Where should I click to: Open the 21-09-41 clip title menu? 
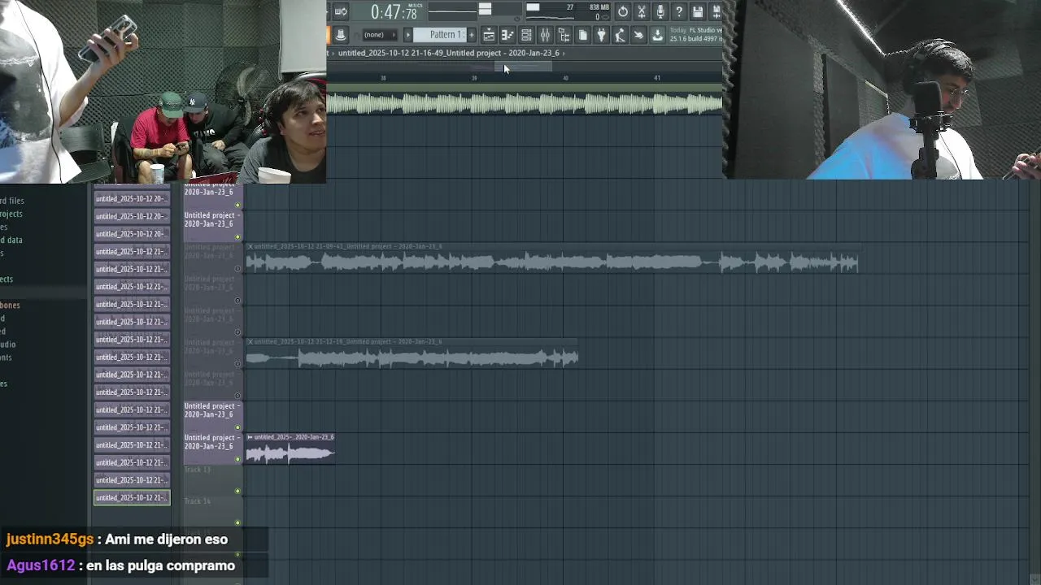pos(348,246)
